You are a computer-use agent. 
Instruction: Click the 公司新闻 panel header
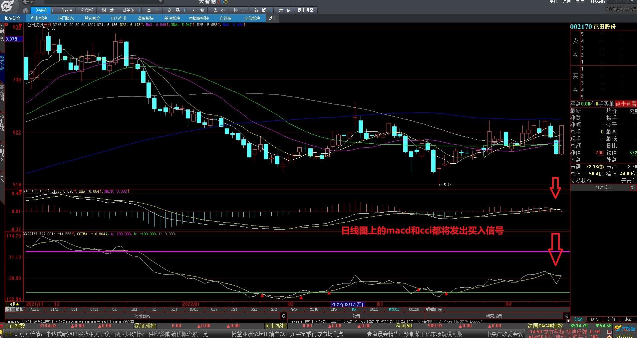pyautogui.click(x=143, y=316)
